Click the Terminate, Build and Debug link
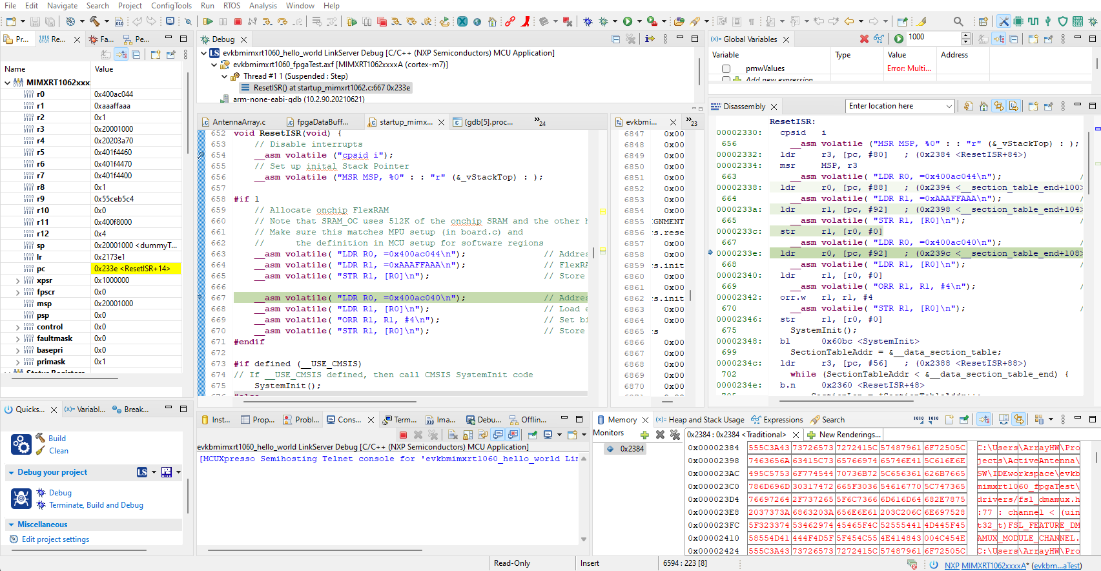Screen dimensions: 1101x571 coord(96,505)
